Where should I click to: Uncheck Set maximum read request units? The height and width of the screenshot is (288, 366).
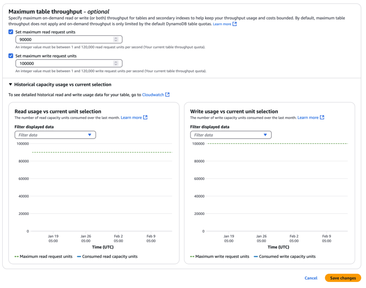11,32
